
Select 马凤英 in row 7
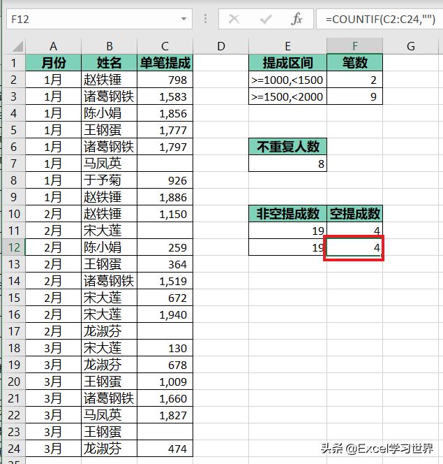coord(110,164)
